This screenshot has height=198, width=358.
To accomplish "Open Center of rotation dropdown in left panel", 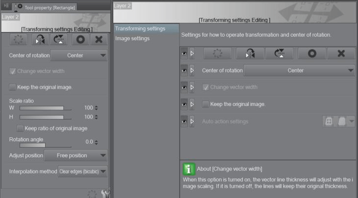I will pos(78,55).
